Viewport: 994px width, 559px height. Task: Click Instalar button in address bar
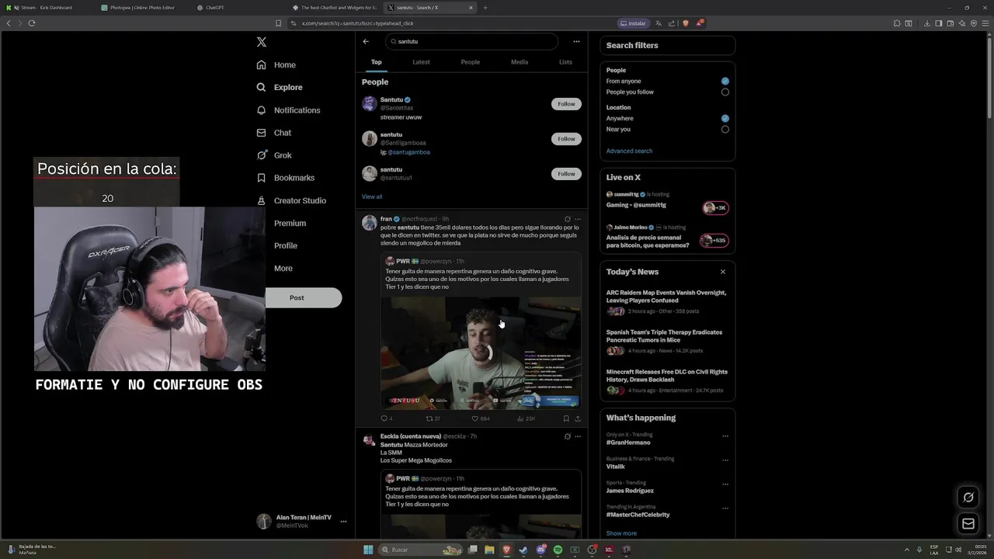coord(633,23)
